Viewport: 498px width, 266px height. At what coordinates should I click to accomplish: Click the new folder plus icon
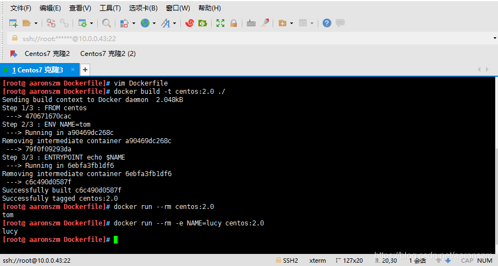coord(283,23)
